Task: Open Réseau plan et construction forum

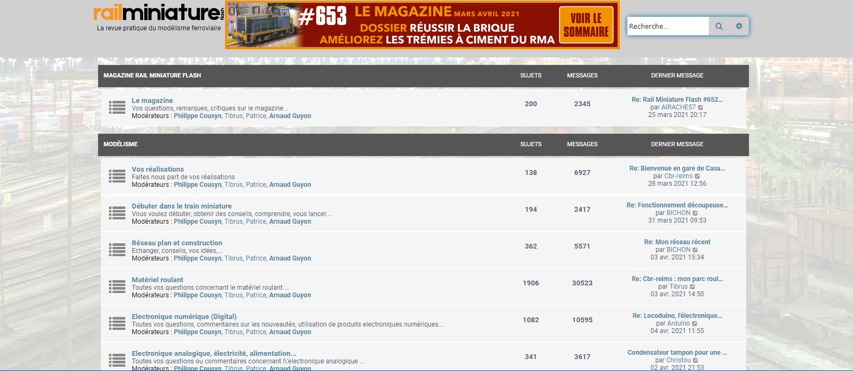Action: [177, 243]
